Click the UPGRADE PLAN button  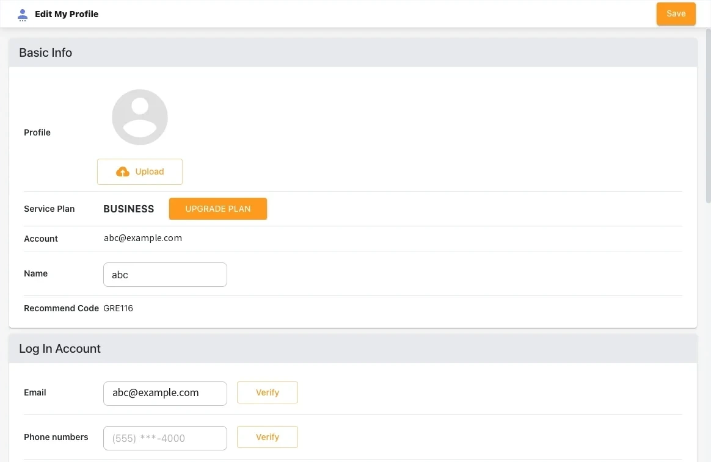tap(217, 209)
